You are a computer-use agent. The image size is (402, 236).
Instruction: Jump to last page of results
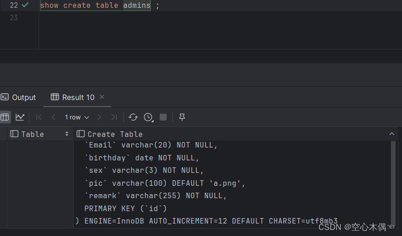pos(114,117)
